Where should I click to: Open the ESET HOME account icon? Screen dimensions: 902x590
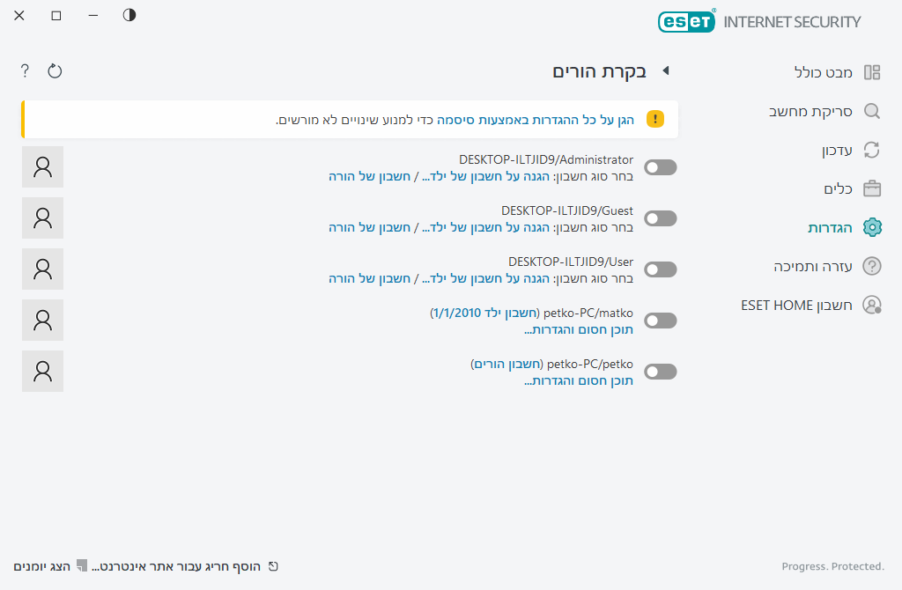coord(872,305)
